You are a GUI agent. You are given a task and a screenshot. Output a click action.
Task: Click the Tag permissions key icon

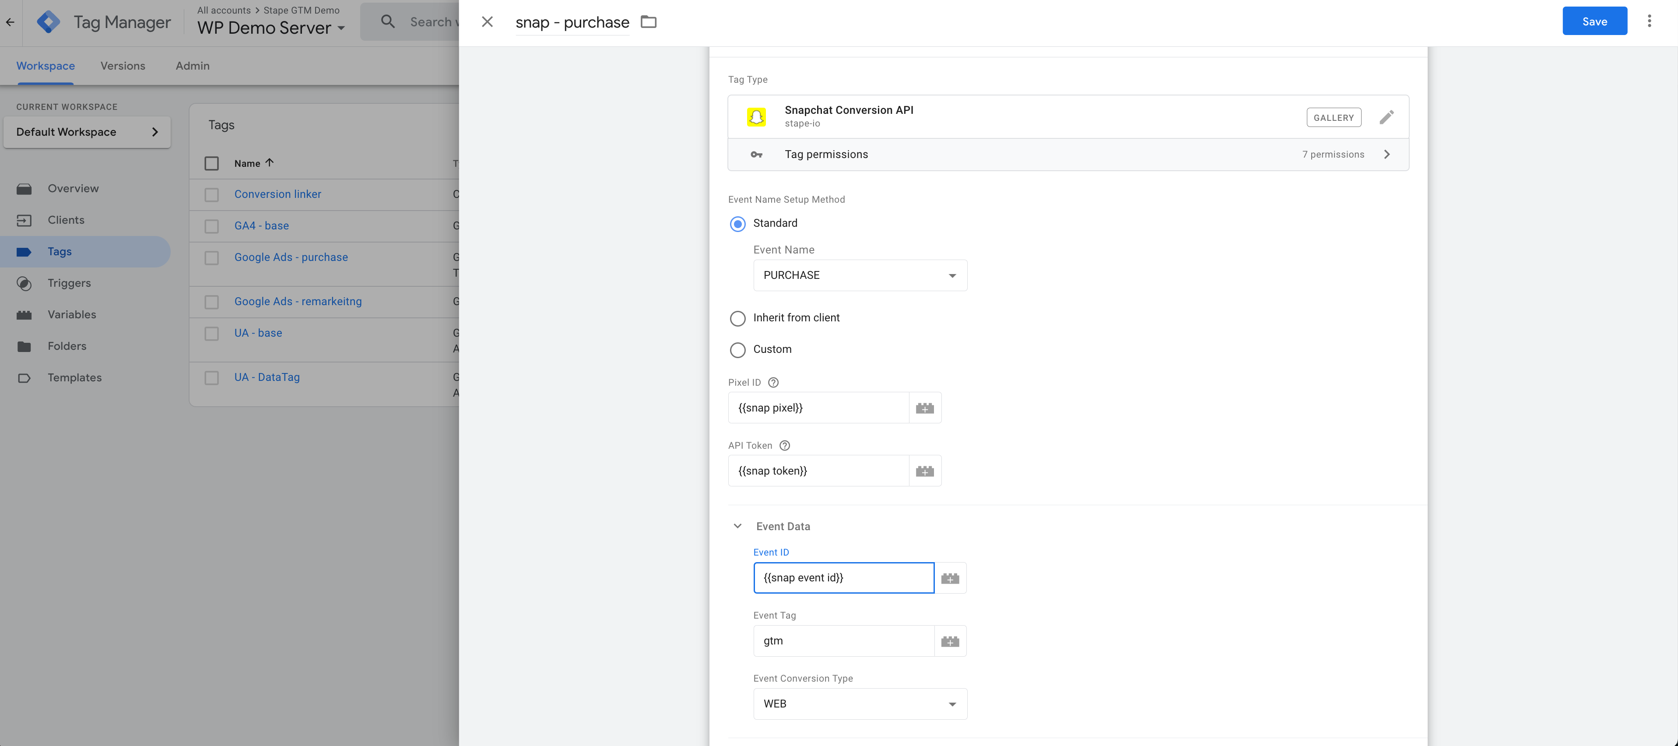pos(757,154)
